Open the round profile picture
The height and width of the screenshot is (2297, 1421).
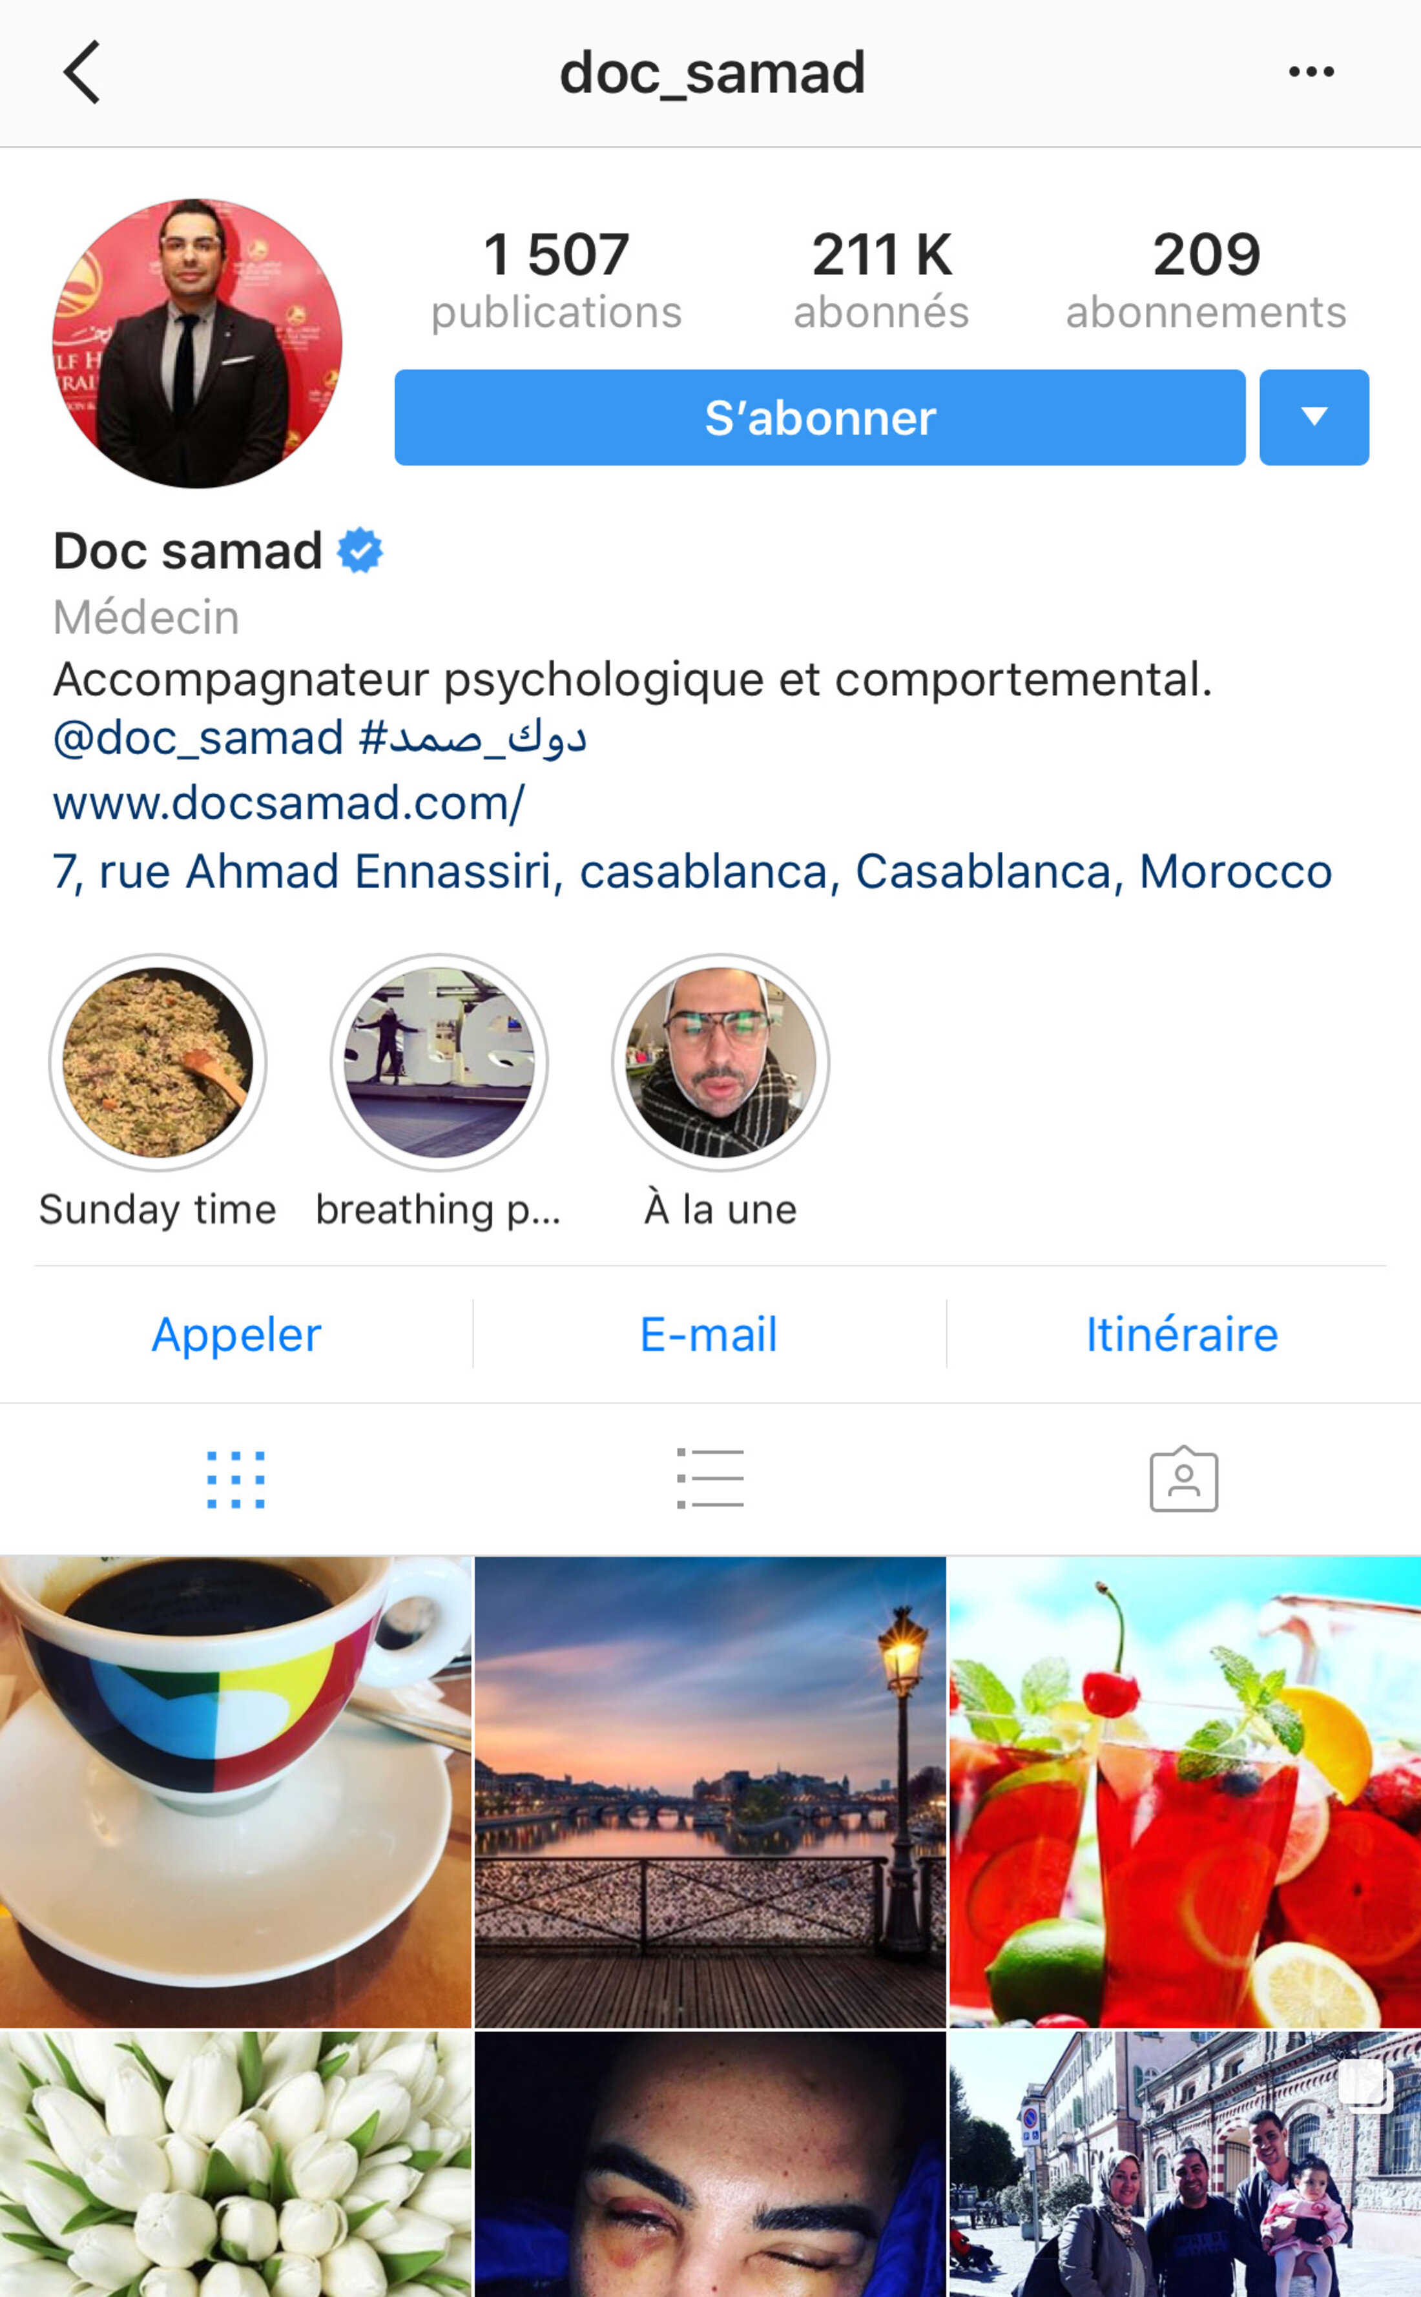(198, 343)
